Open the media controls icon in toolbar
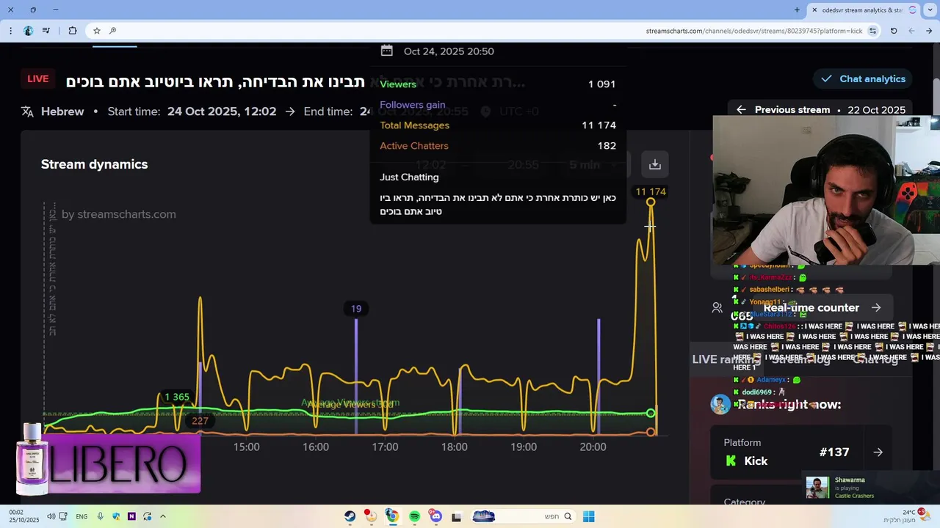Image resolution: width=940 pixels, height=528 pixels. 46,31
